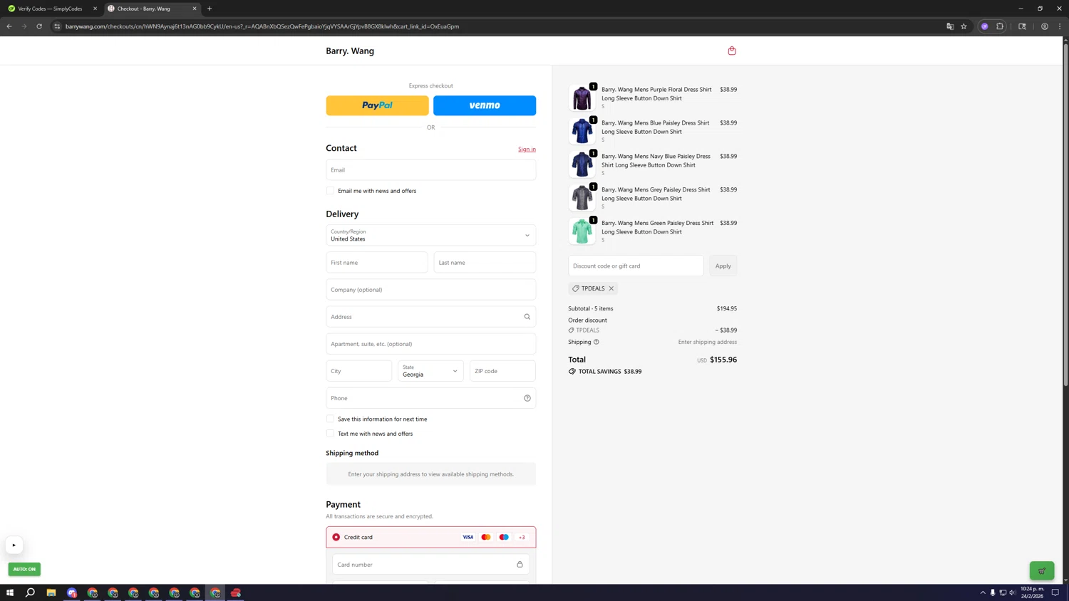Open the notification center icon
This screenshot has height=601, width=1069.
tap(1055, 592)
